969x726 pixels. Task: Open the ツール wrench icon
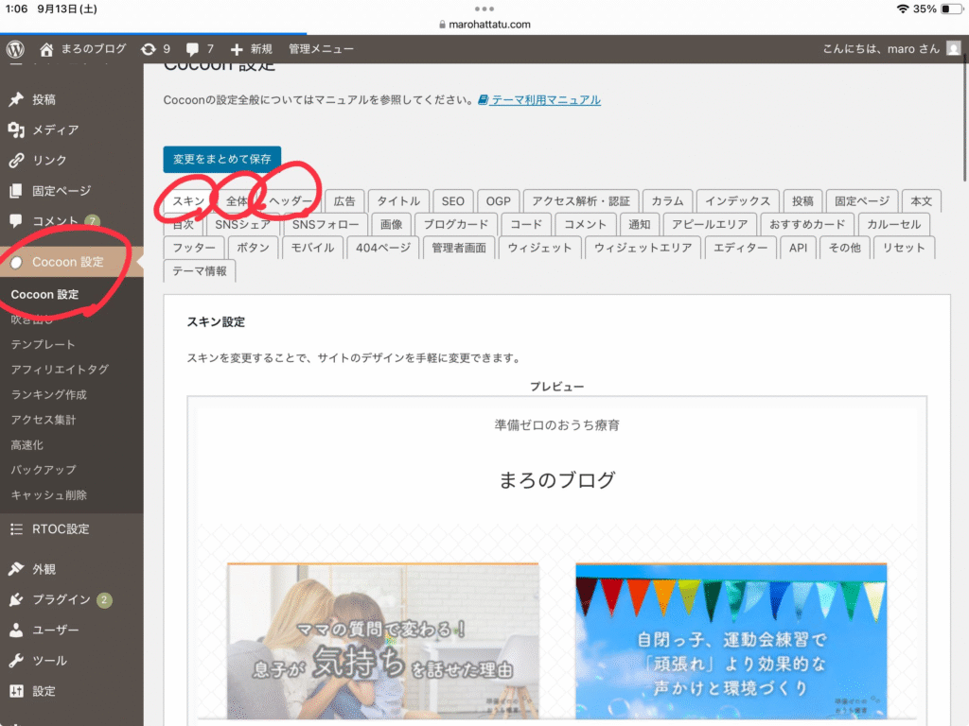pyautogui.click(x=16, y=661)
